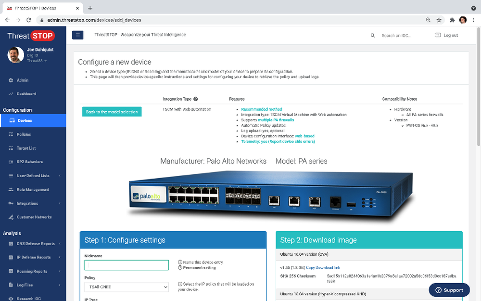The height and width of the screenshot is (301, 481).
Task: Click the User-Defined Lists icon
Action: 11,176
